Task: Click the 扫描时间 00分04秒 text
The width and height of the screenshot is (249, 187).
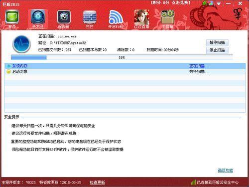Action: [163, 50]
